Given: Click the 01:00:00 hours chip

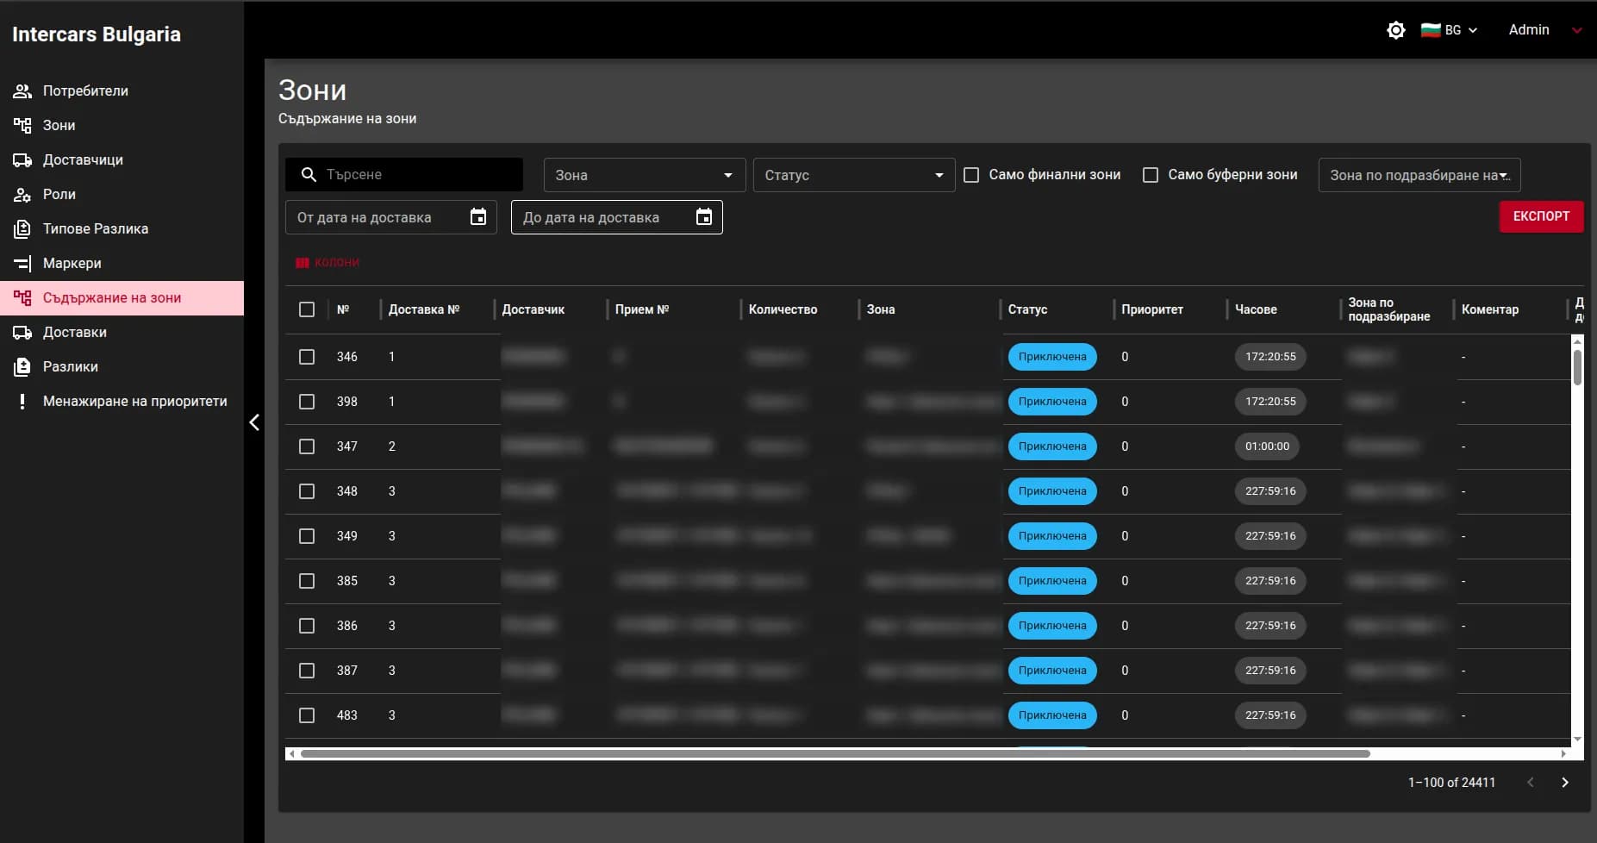Looking at the screenshot, I should 1267,446.
